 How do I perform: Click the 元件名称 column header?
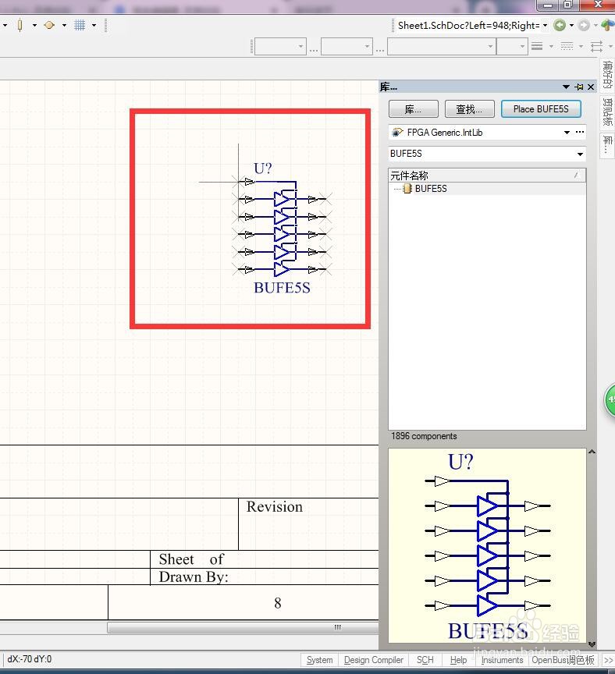tap(487, 175)
